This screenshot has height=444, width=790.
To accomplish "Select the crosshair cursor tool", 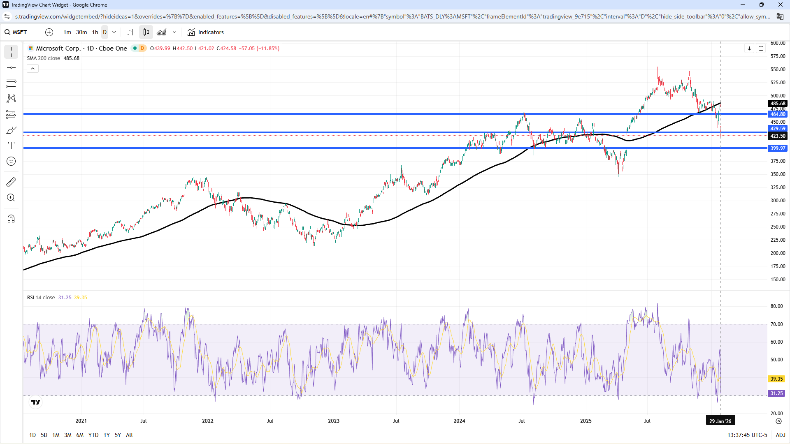I will coord(11,52).
